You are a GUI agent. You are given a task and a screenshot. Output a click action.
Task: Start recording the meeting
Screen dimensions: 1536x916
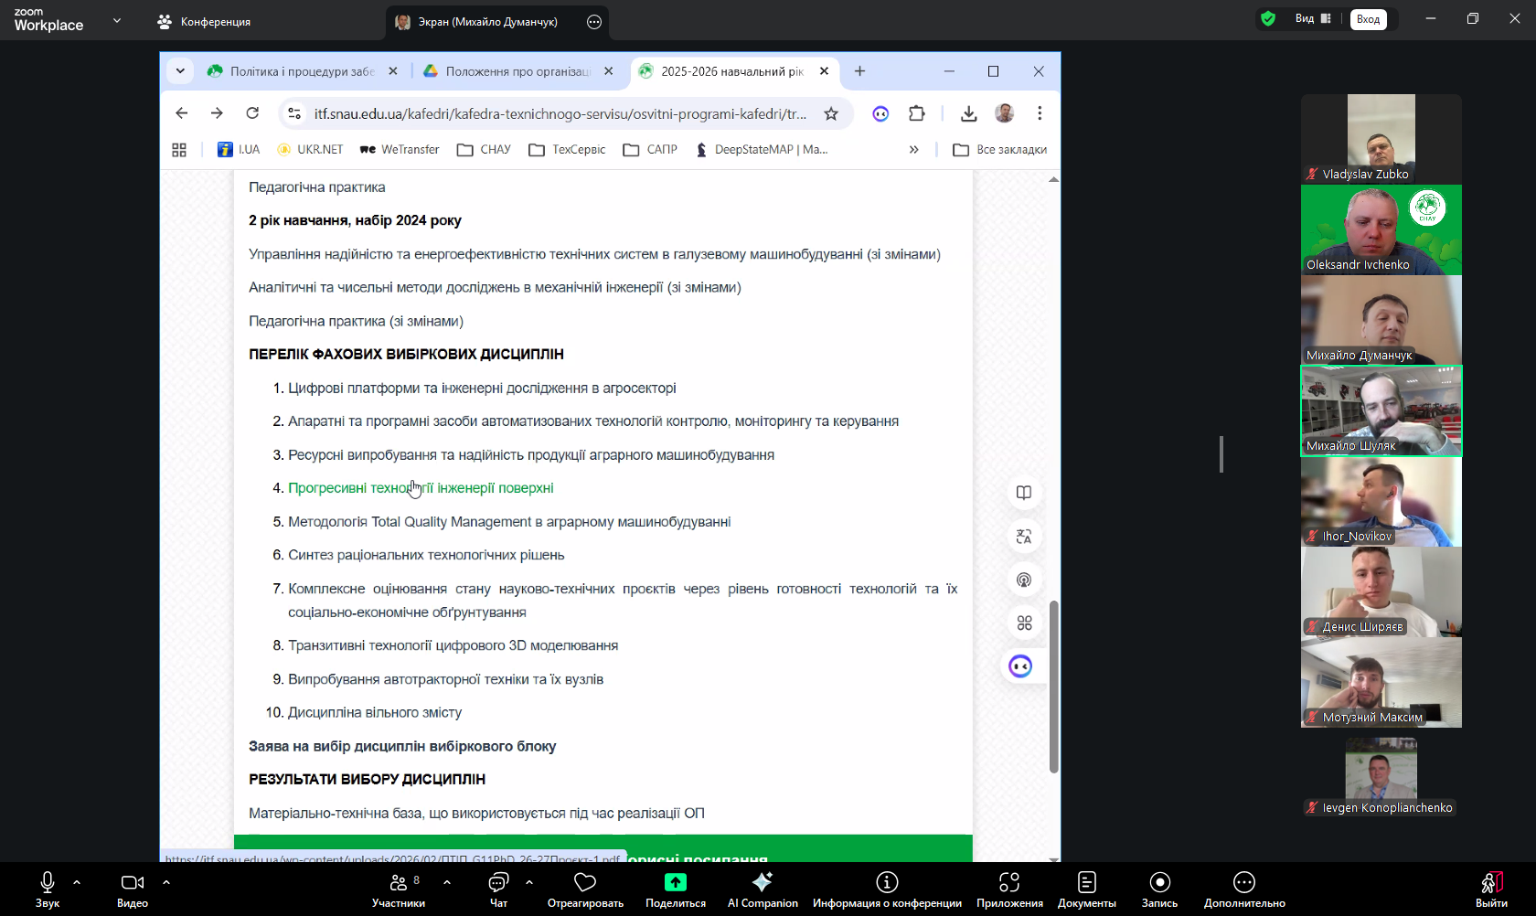tap(1159, 889)
